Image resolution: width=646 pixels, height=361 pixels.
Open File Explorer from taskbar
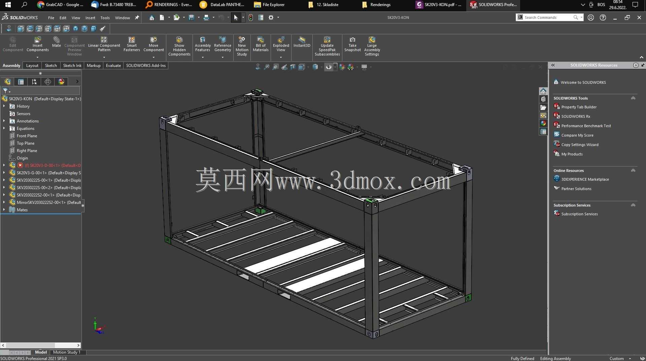pyautogui.click(x=269, y=5)
